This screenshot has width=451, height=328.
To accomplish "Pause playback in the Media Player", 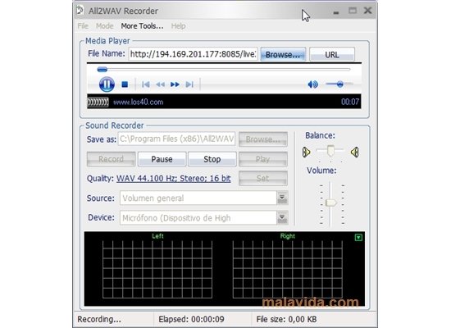I will (x=107, y=84).
